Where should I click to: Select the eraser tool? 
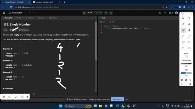[189, 30]
